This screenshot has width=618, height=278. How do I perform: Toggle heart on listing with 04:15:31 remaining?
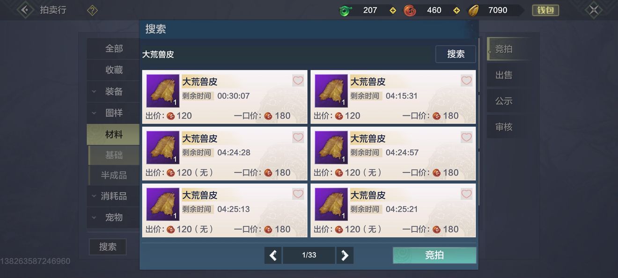click(466, 80)
